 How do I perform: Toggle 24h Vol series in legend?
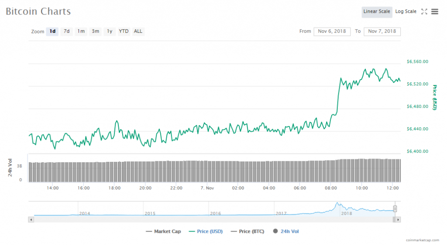[286, 232]
